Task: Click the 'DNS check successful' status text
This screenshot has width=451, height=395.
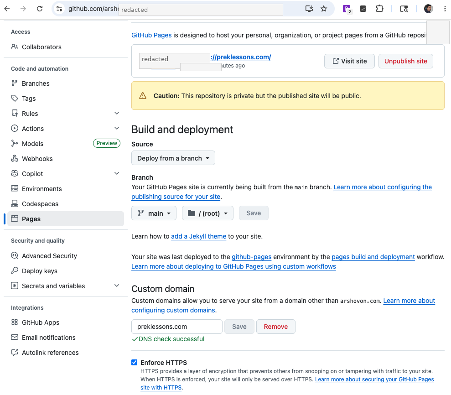Action: [x=171, y=339]
